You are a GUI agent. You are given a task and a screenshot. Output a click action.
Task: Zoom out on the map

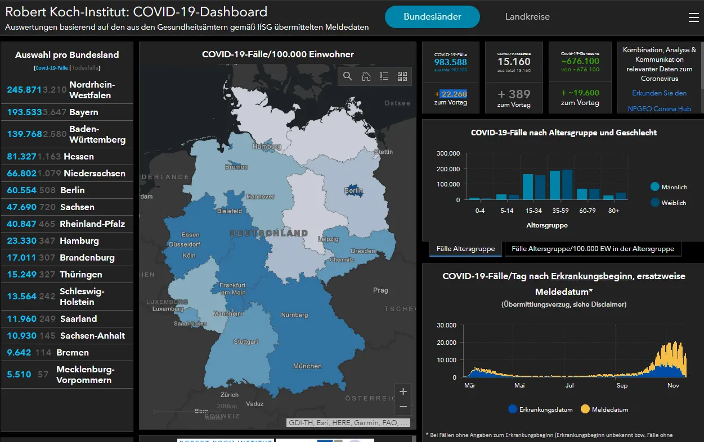(403, 406)
